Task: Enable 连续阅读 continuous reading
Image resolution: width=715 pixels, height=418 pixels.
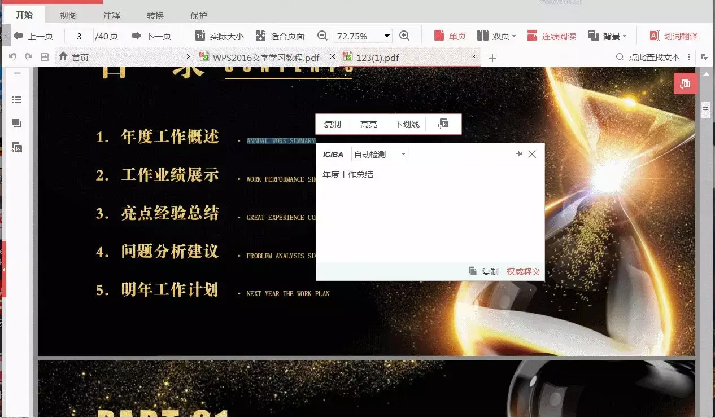Action: (551, 36)
